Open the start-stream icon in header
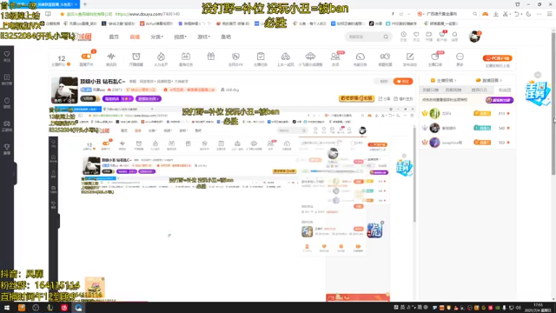Image resolution: width=556 pixels, height=313 pixels. pos(428,37)
